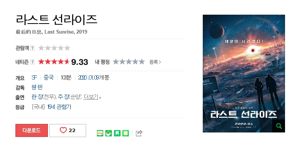The width and height of the screenshot is (297, 151).
Task: Click the 15세 관람가 rating link
Action: [x=59, y=107]
